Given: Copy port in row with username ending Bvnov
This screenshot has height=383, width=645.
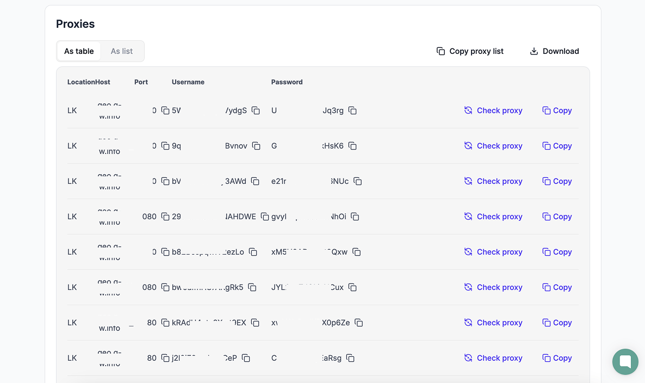Looking at the screenshot, I should point(165,146).
